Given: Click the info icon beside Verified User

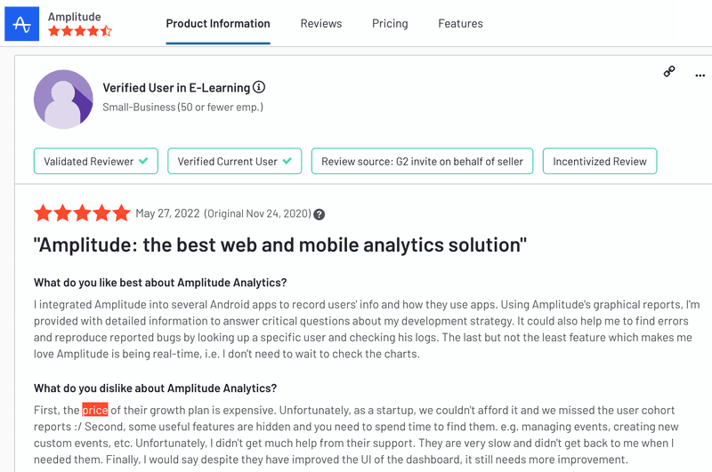Looking at the screenshot, I should pyautogui.click(x=259, y=87).
